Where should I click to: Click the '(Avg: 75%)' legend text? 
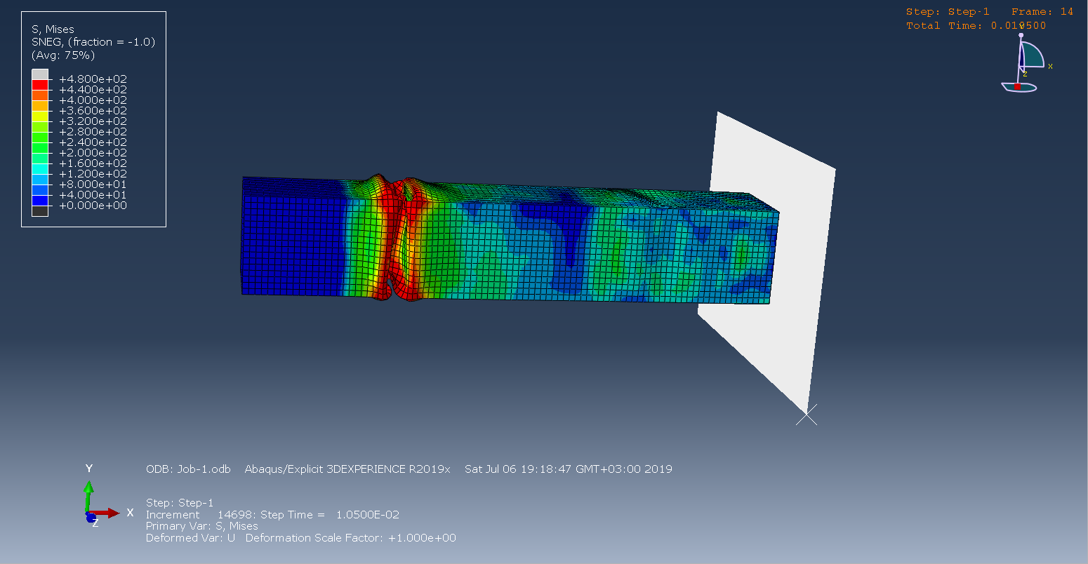[x=63, y=55]
